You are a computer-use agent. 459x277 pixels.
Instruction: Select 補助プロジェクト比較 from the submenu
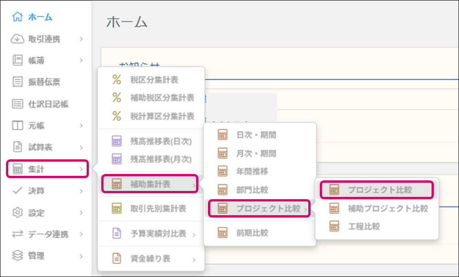point(388,209)
